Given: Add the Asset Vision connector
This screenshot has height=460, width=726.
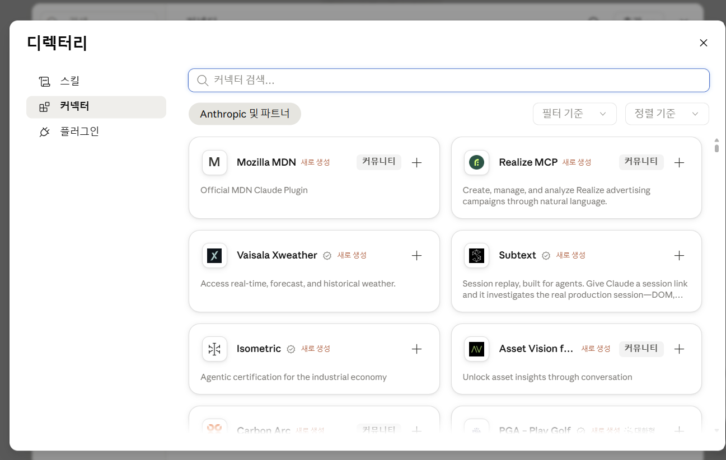Looking at the screenshot, I should [x=679, y=349].
